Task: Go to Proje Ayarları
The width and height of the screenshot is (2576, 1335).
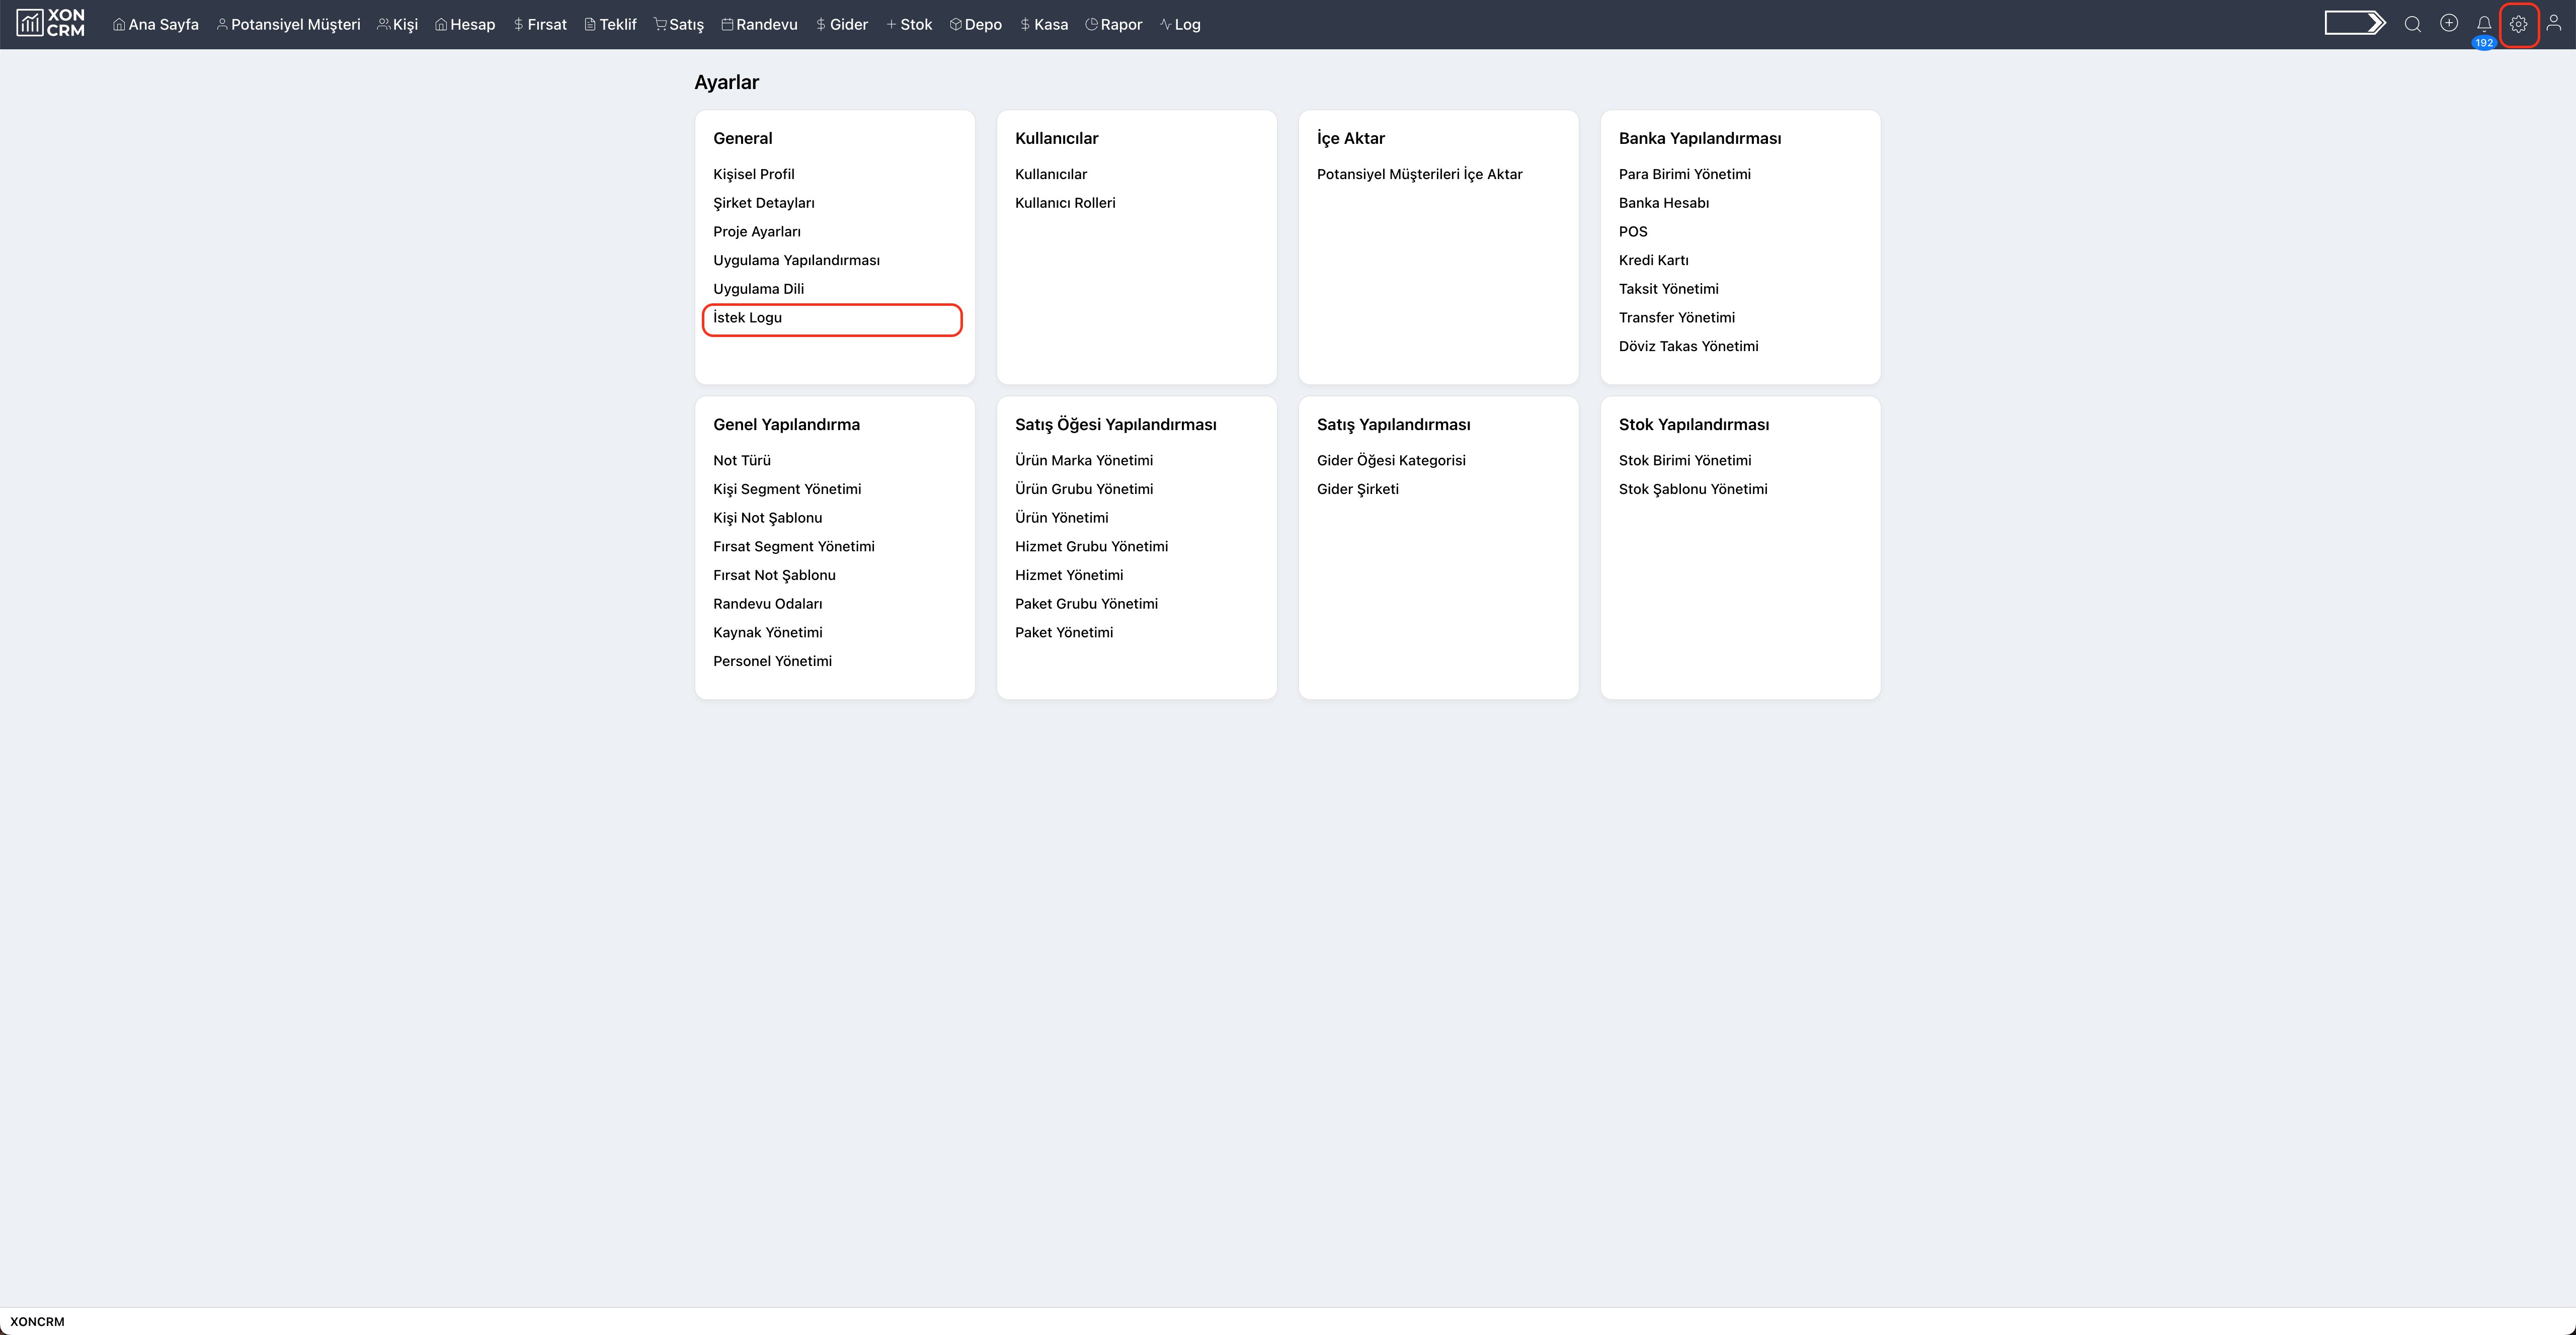Action: (757, 232)
